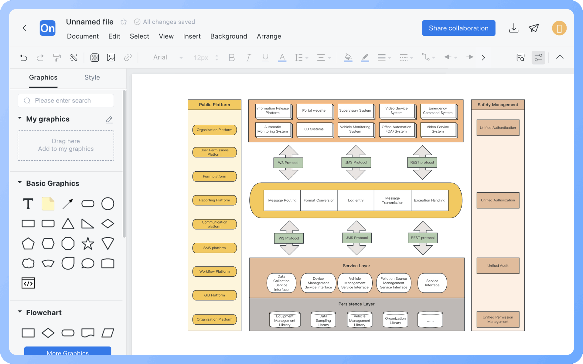Open the fill color bucket
The image size is (583, 364).
[x=348, y=57]
